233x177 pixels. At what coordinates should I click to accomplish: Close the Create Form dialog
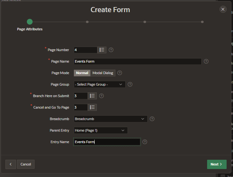(x=223, y=9)
